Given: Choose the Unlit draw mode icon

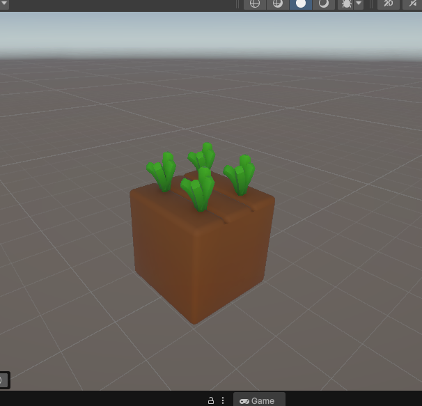Looking at the screenshot, I should (x=323, y=3).
